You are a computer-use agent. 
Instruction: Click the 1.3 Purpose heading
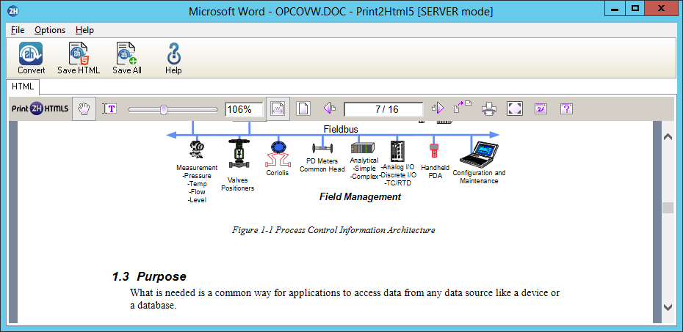149,276
